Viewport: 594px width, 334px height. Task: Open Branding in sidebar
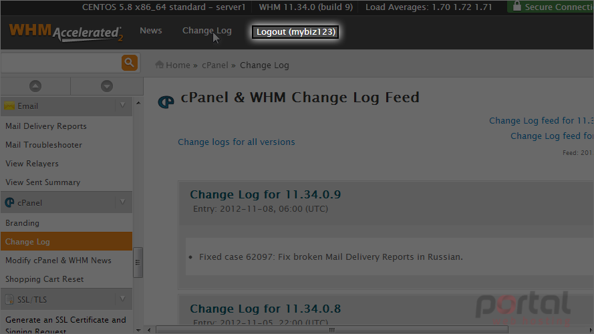22,223
